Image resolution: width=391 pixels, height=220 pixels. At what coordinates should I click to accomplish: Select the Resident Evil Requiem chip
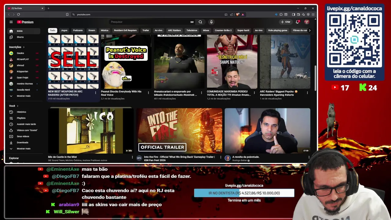click(x=125, y=30)
